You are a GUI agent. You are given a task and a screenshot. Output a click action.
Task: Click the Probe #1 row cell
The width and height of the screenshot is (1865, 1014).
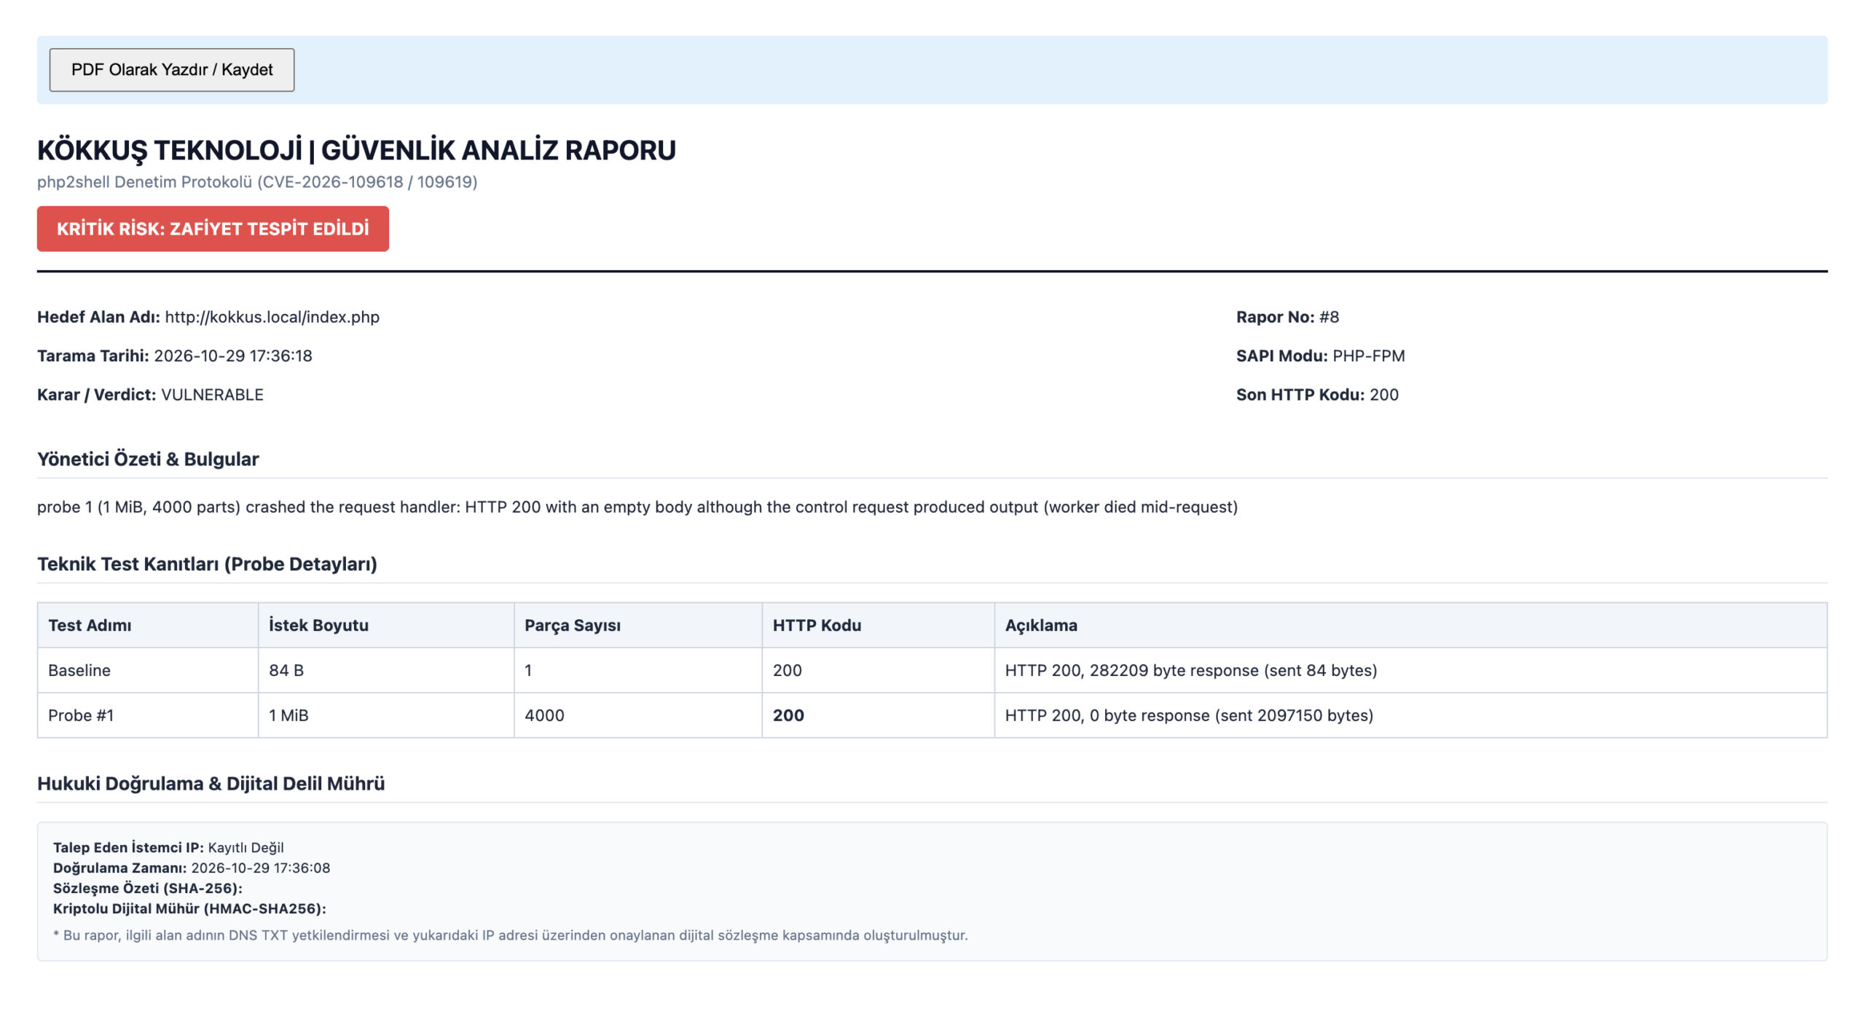pyautogui.click(x=81, y=715)
